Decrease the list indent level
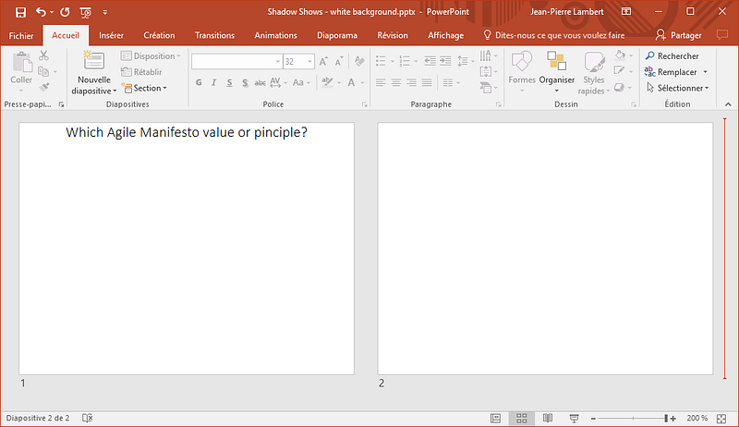Viewport: 739px width, 427px height. click(430, 61)
